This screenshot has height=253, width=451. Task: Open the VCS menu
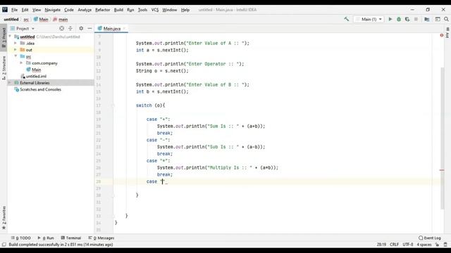coord(155,10)
